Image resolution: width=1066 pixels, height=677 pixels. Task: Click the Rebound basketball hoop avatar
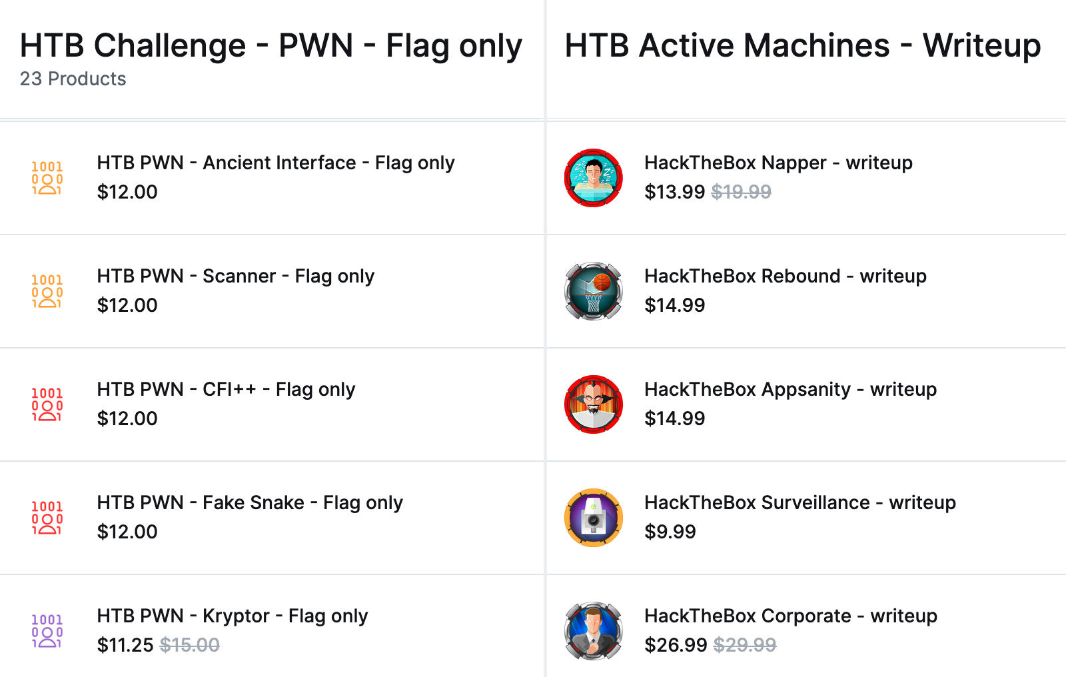tap(593, 291)
